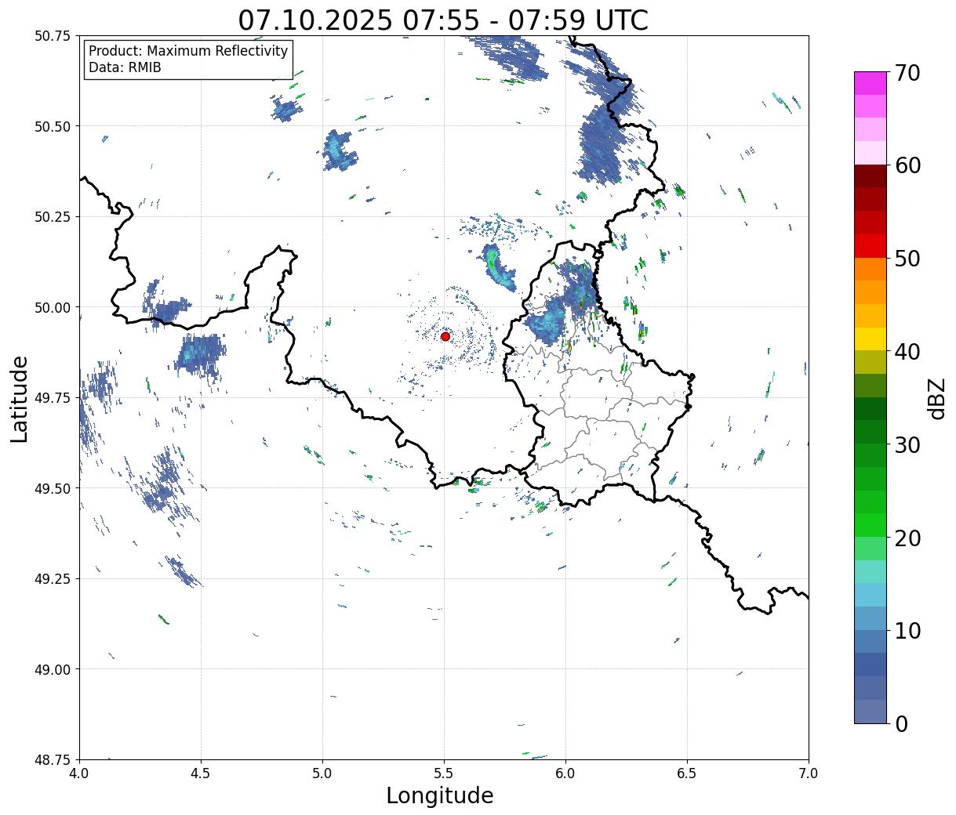Click the Latitude axis label
Screen dimensions: 956x815
[x=20, y=399]
